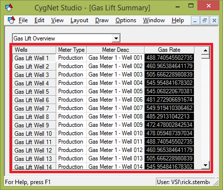Click gas rate value 485.29131042213
The width and height of the screenshot is (223, 190).
click(x=169, y=116)
